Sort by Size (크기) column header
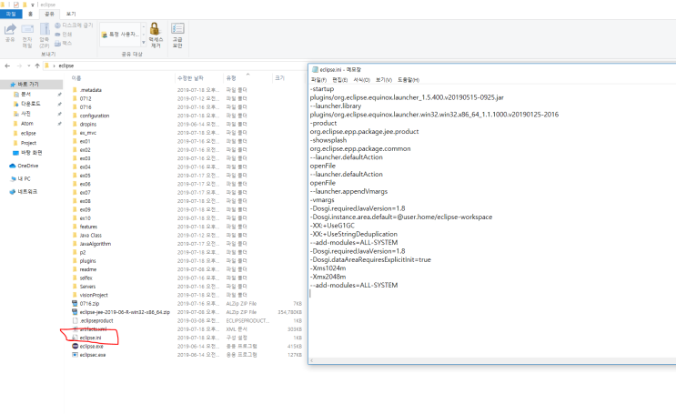Screen dimensions: 676x414 pyautogui.click(x=280, y=78)
